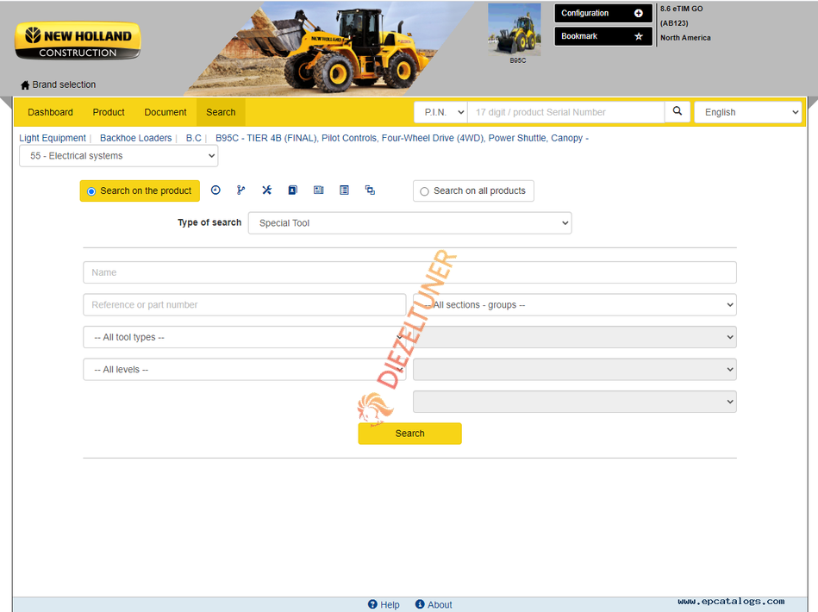Click the overlapping squares icon
818x612 pixels.
click(x=370, y=190)
